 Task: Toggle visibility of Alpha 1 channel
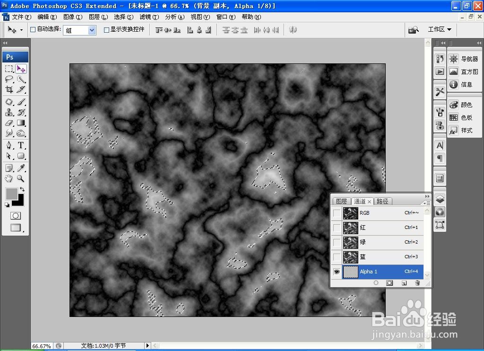tap(337, 272)
